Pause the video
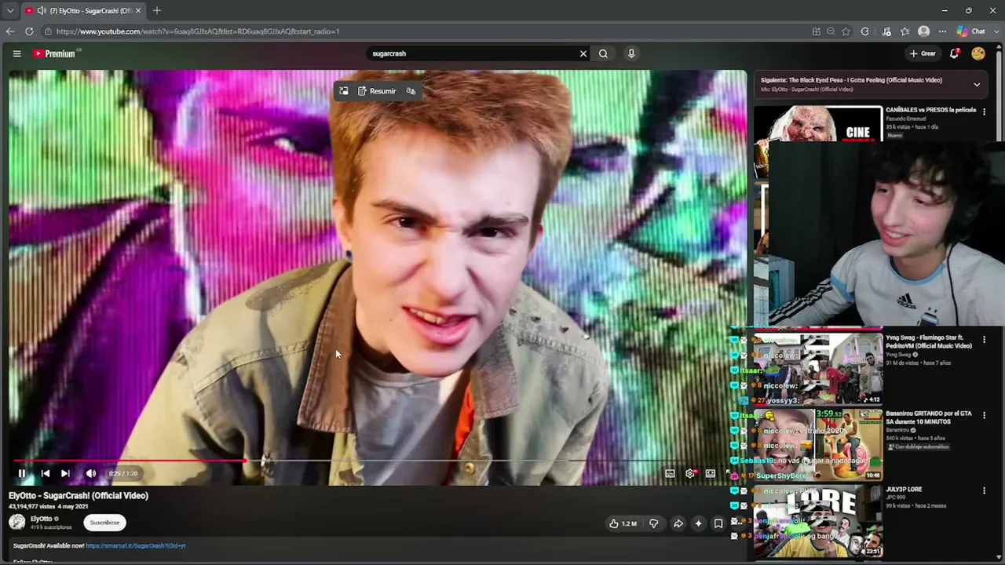1005x565 pixels. (22, 473)
